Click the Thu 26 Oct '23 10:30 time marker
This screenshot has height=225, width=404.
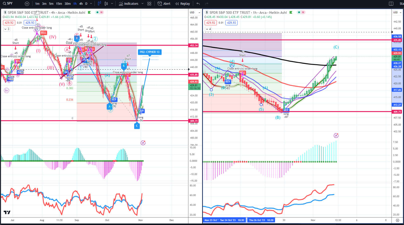(261, 220)
